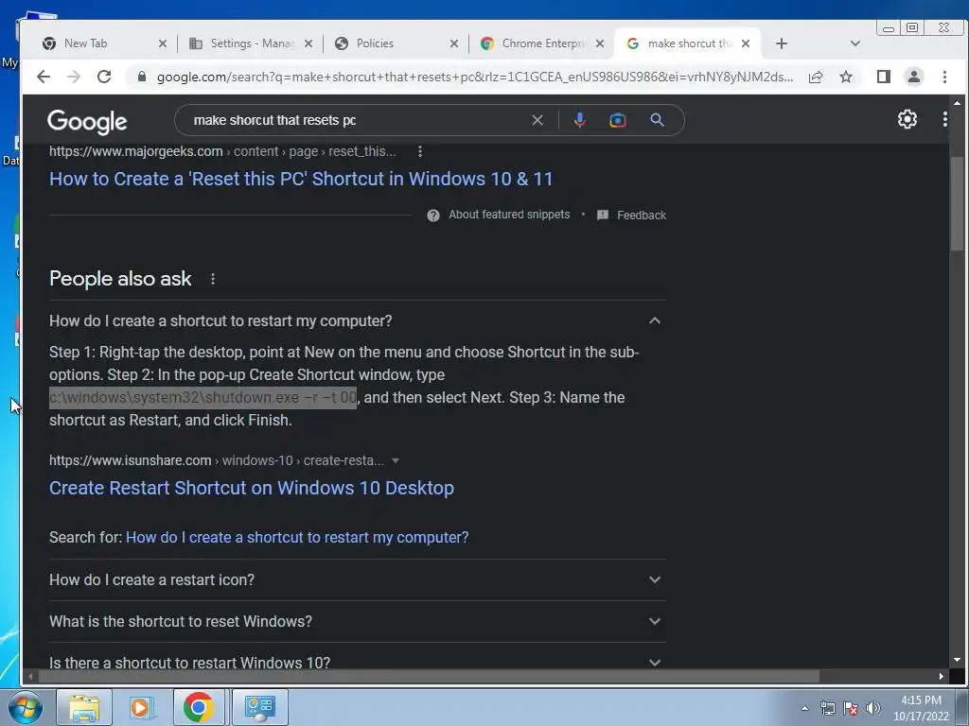Go to Google home via logo

(x=87, y=122)
